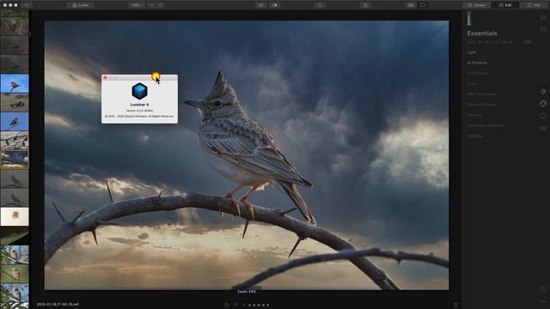
Task: Select the Portrait face icon
Action: [543, 116]
